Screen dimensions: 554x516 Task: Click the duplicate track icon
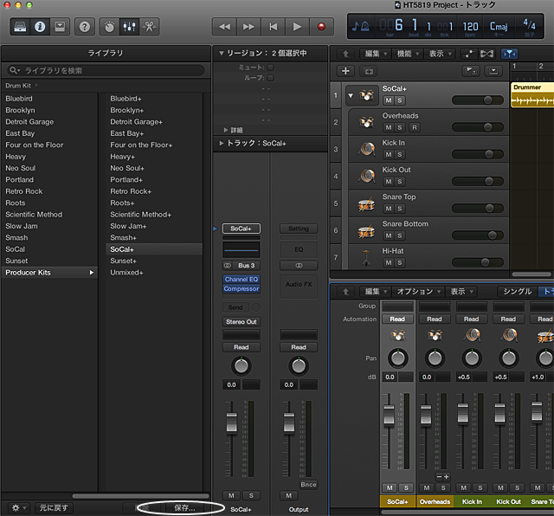coord(369,71)
